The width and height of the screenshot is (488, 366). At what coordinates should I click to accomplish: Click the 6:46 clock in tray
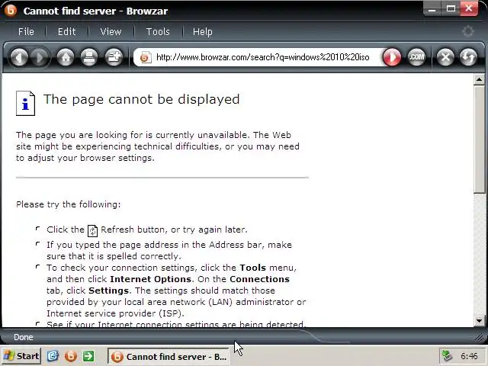(x=469, y=356)
